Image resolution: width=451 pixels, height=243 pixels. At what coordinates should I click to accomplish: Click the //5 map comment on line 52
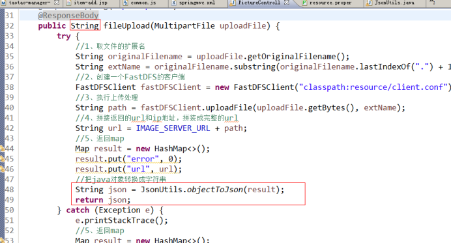point(100,231)
